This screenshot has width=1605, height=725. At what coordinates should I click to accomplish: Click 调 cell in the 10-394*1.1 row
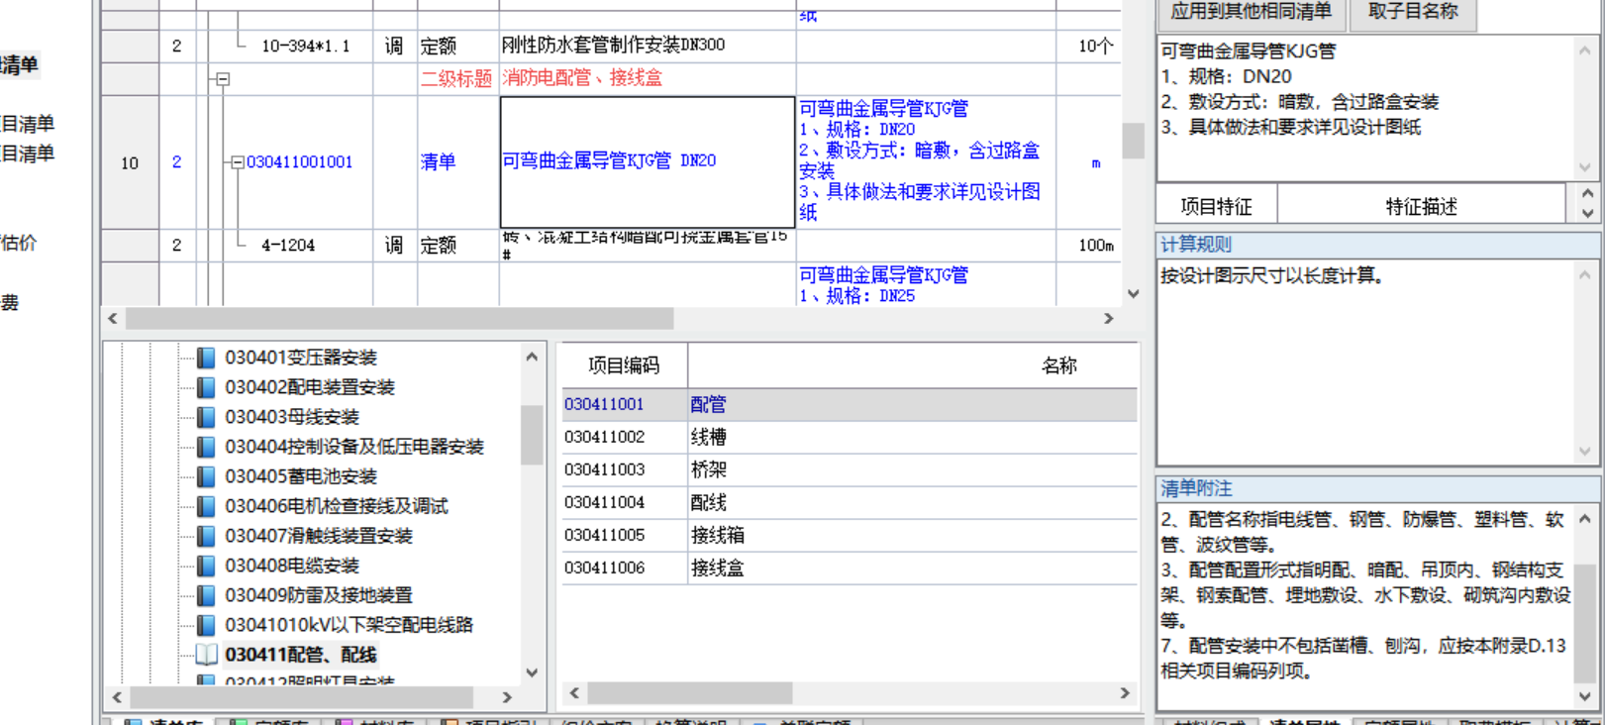tap(394, 47)
